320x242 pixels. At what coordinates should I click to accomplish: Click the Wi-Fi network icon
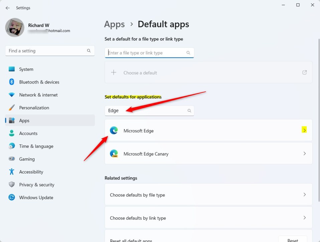(12, 95)
